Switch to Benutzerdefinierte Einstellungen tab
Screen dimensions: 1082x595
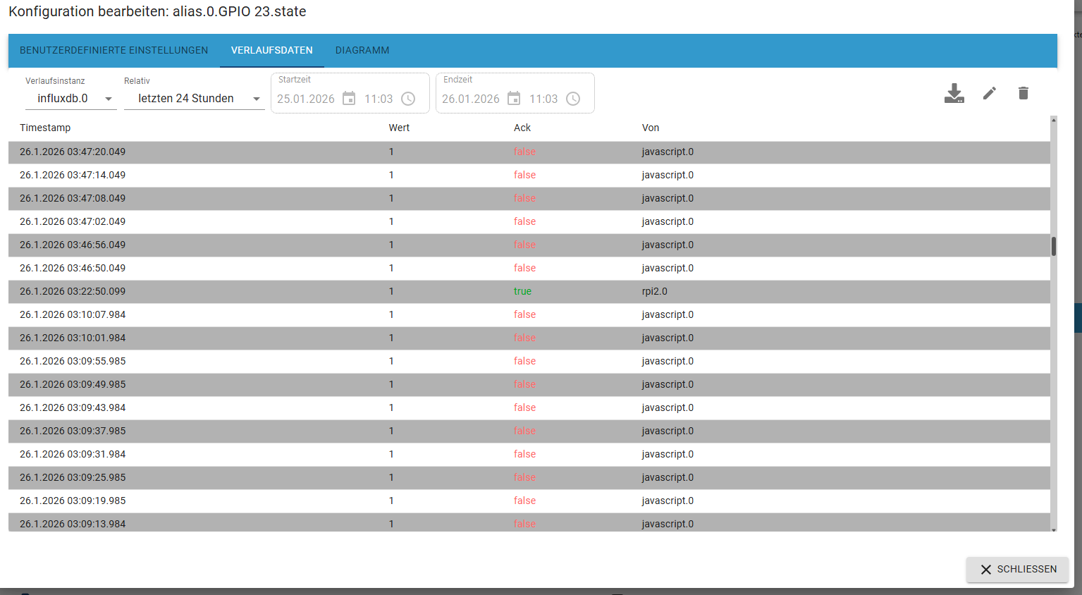pos(114,50)
